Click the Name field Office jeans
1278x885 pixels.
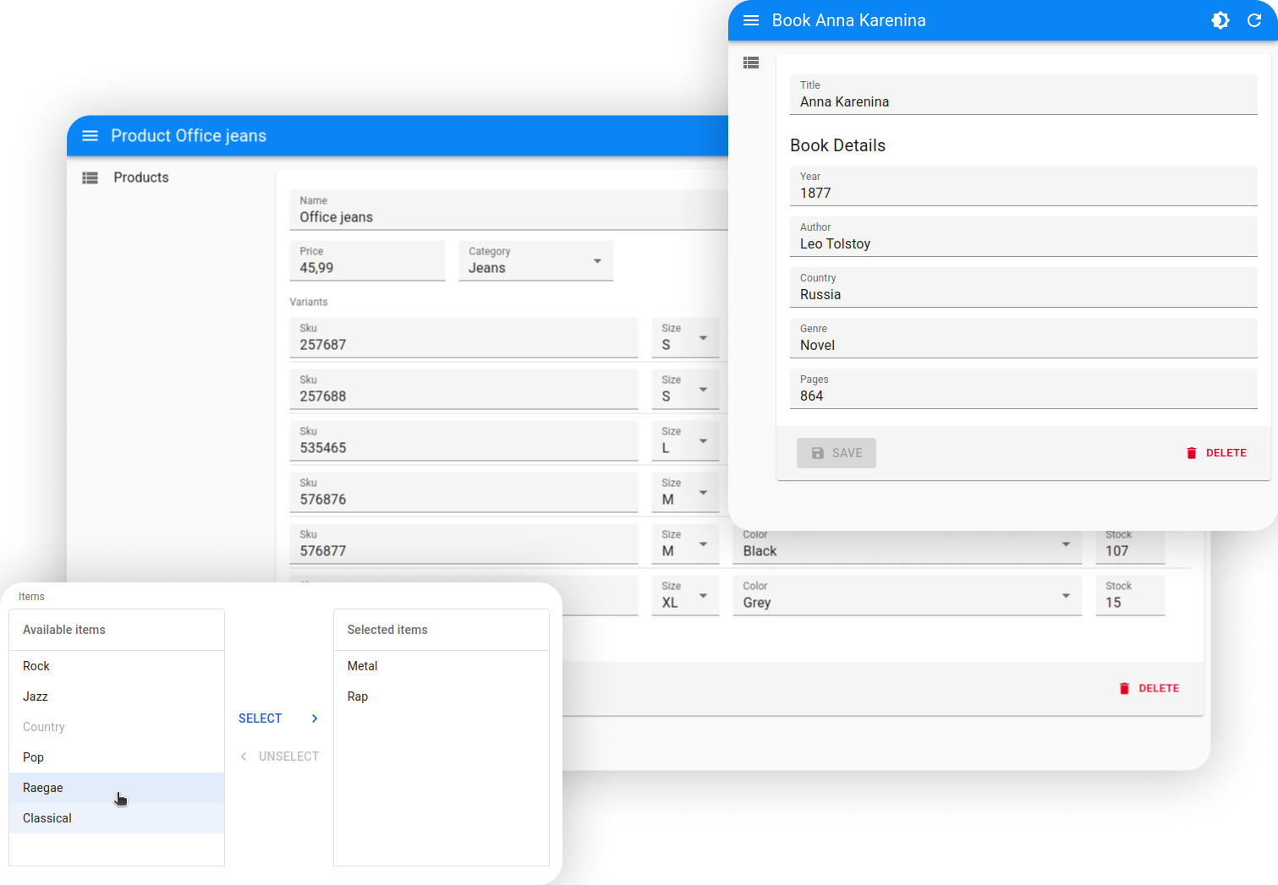(508, 210)
